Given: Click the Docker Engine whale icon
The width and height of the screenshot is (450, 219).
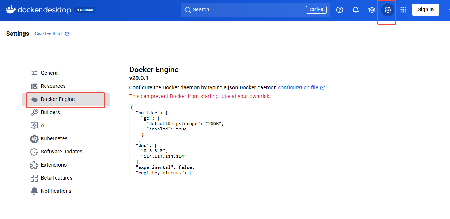Looking at the screenshot, I should pyautogui.click(x=34, y=99).
